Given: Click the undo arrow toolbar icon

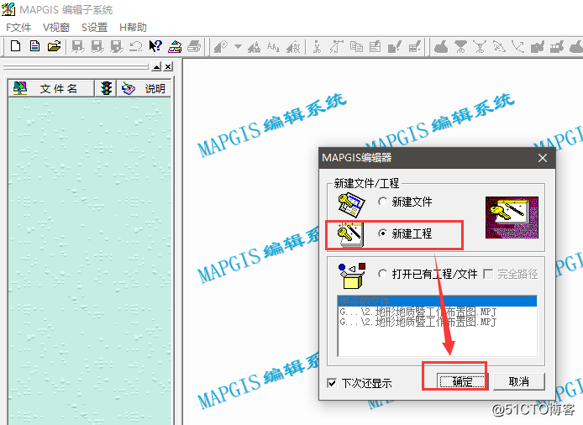Looking at the screenshot, I should 135,46.
